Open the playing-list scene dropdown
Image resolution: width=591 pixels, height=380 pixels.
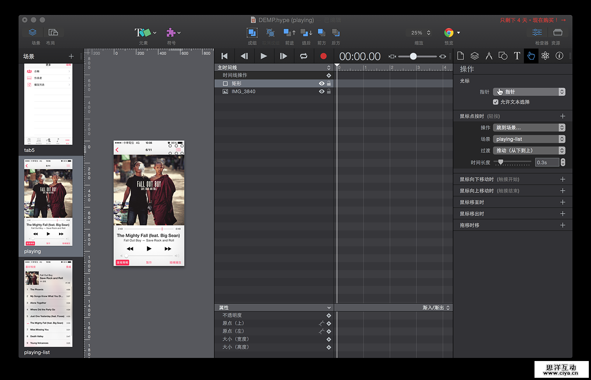tap(529, 139)
